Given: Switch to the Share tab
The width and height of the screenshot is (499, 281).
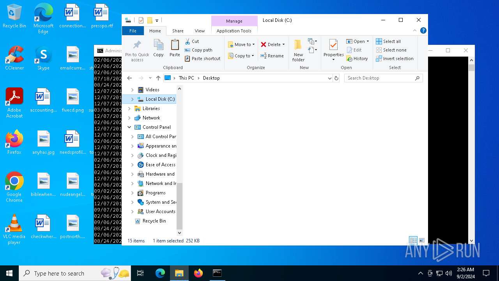Looking at the screenshot, I should coord(178,31).
